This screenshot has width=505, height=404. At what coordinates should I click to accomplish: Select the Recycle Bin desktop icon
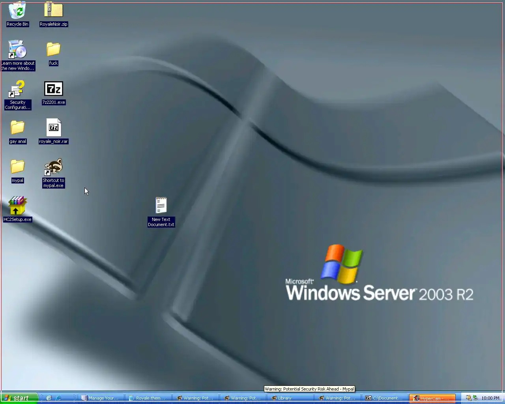tap(17, 14)
